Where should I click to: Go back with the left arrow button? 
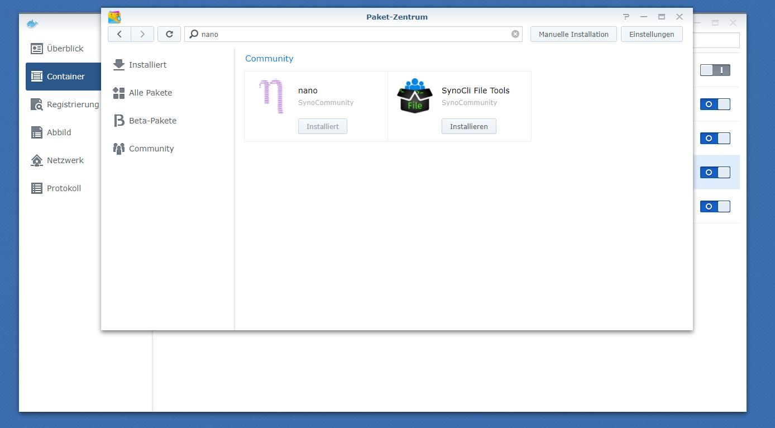coord(119,34)
